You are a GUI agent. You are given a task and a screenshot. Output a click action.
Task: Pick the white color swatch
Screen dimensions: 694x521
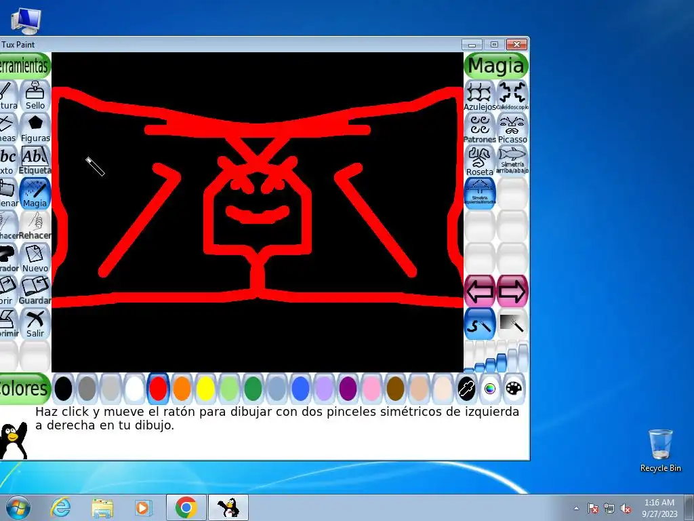(135, 389)
